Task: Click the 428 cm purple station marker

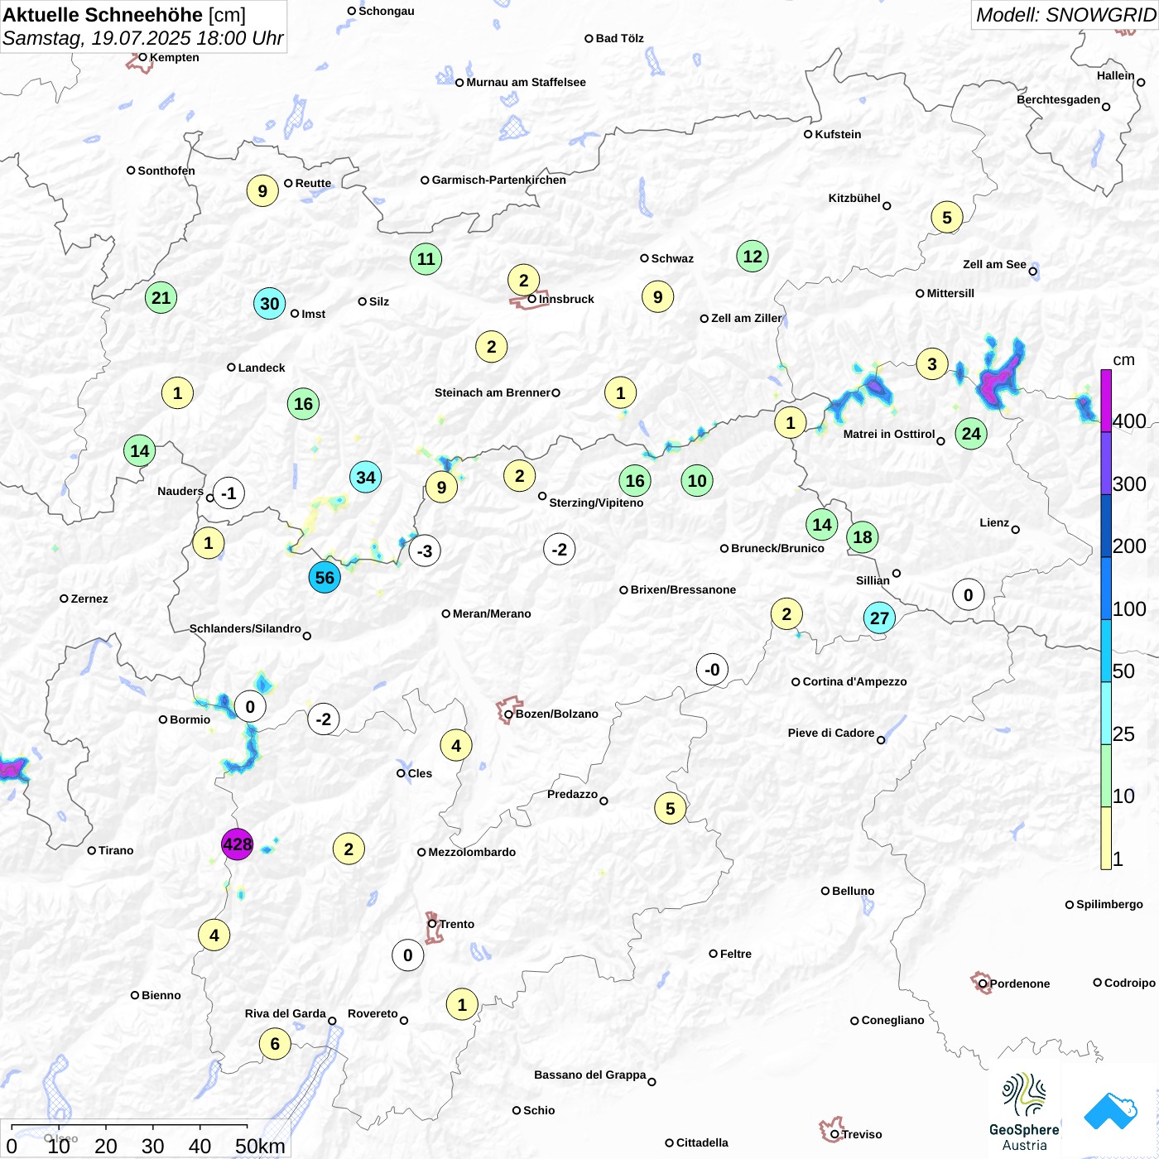Action: [x=237, y=844]
